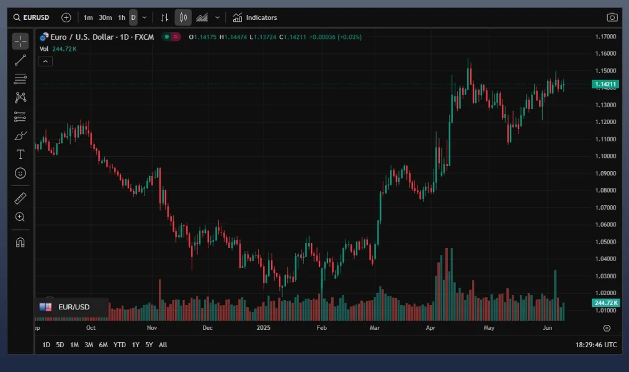Switch to candlestick chart style

pyautogui.click(x=183, y=17)
